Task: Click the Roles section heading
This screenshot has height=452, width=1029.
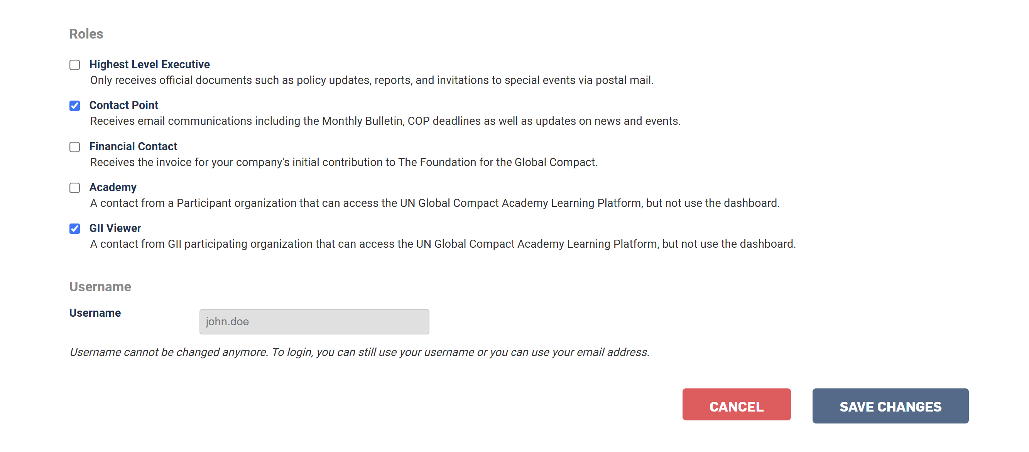Action: 86,34
